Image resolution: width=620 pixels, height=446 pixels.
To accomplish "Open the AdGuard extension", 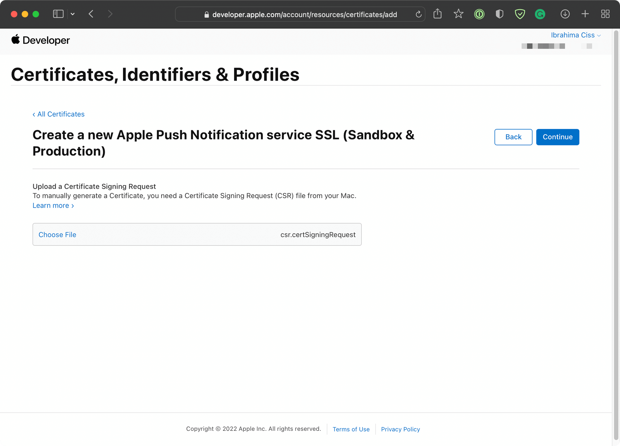I will 520,14.
